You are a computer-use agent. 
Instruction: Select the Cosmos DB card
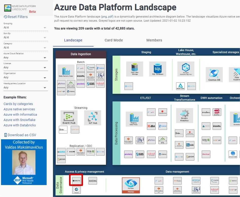point(214,74)
